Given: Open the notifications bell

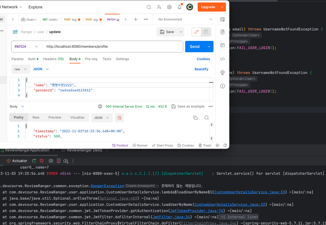Looking at the screenshot, I should point(180,7).
